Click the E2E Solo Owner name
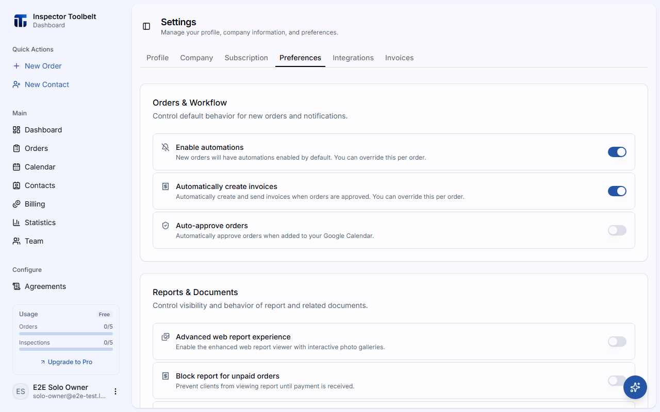Image resolution: width=660 pixels, height=412 pixels. tap(60, 387)
